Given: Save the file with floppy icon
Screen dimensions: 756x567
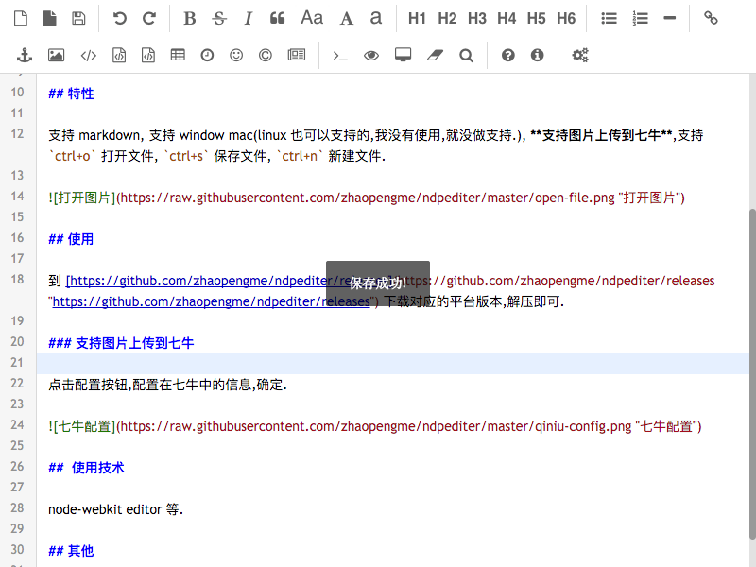Looking at the screenshot, I should point(78,18).
